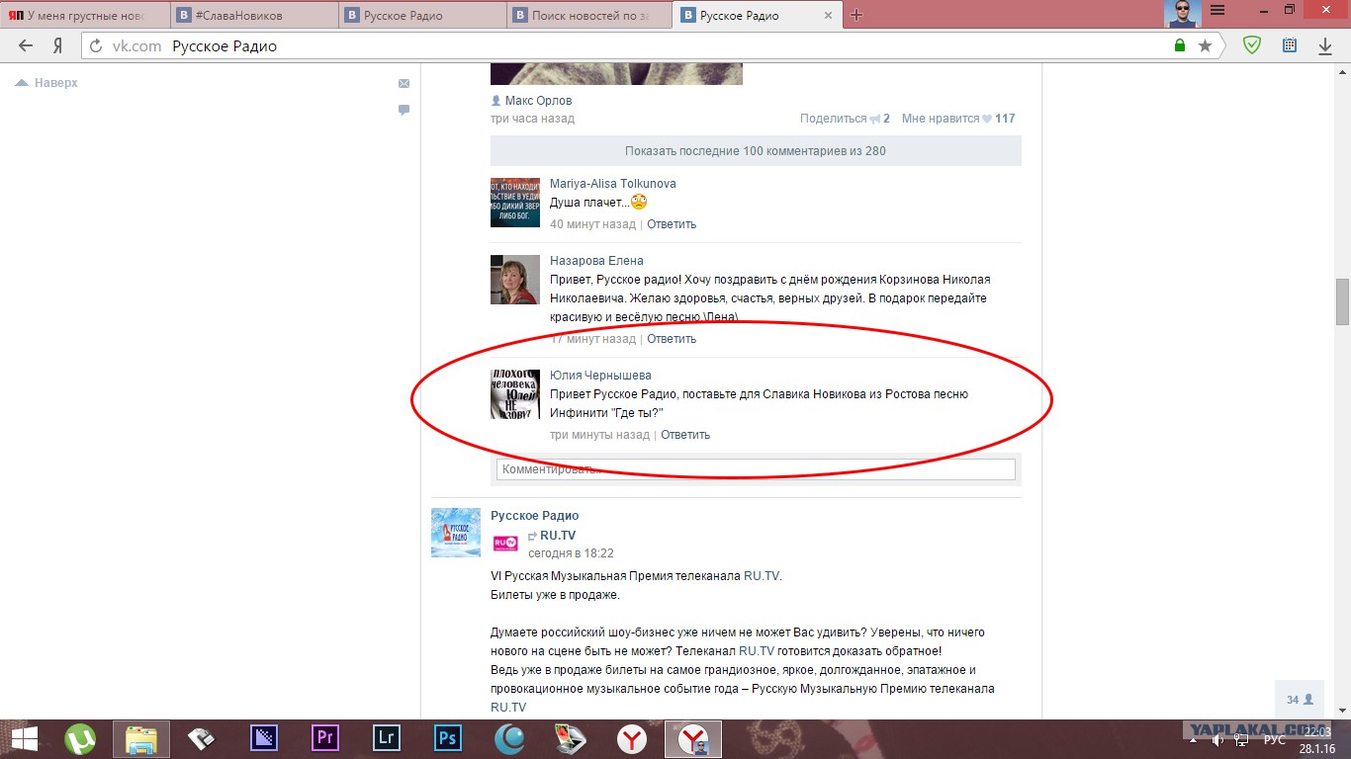Open the Yandex Browser taskbar icon with avatar
This screenshot has height=759, width=1351.
(x=693, y=739)
